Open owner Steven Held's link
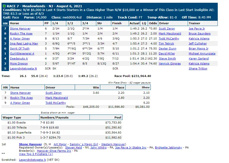229x163 pixels. click(73, 147)
